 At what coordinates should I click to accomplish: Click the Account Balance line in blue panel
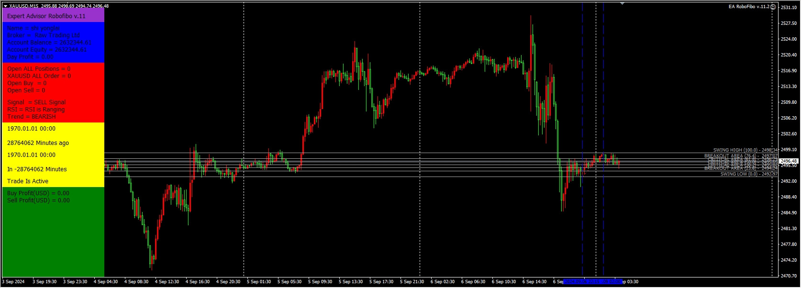coord(47,43)
